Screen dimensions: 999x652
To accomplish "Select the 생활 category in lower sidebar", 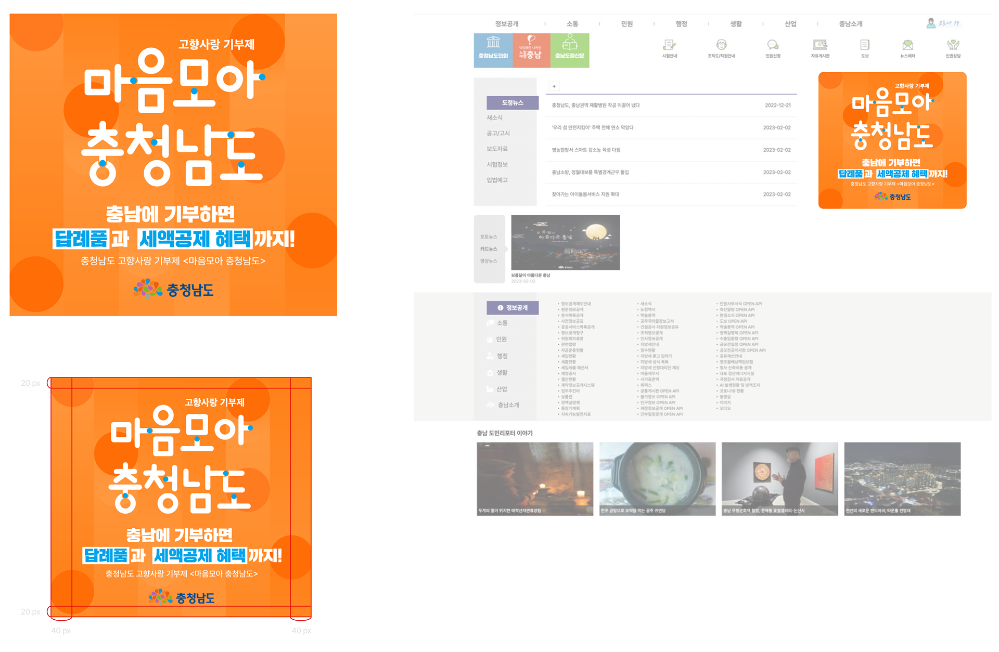I will click(502, 373).
